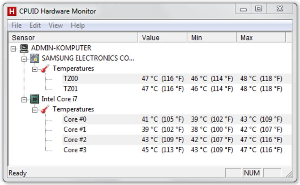This screenshot has height=185, width=300.
Task: Collapse Temperatures under Samsung Electronics
Action: (34, 69)
